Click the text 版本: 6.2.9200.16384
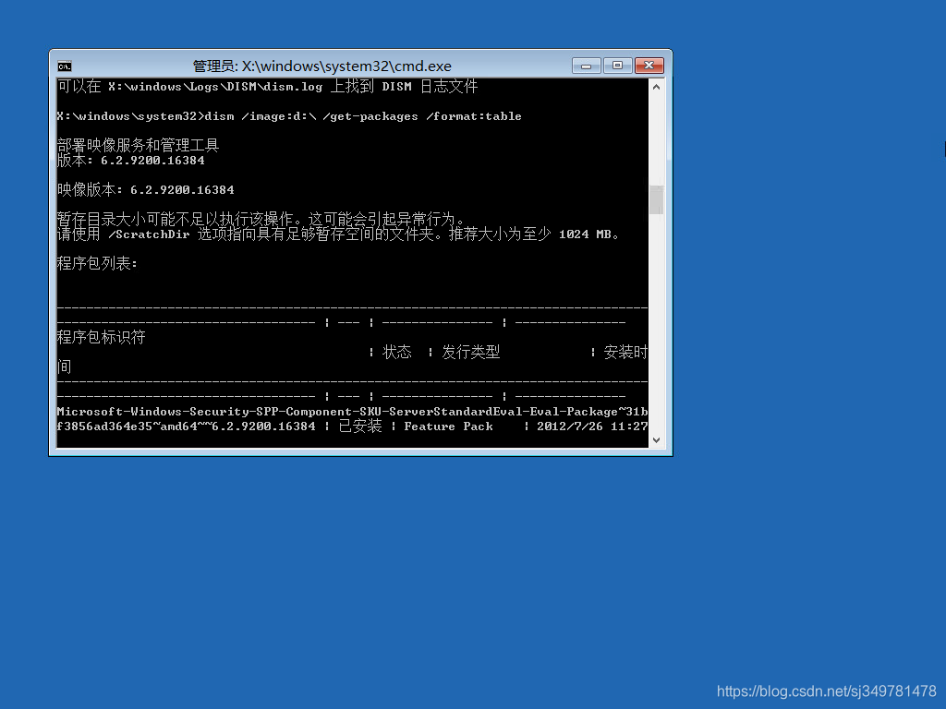The image size is (946, 709). coord(131,161)
